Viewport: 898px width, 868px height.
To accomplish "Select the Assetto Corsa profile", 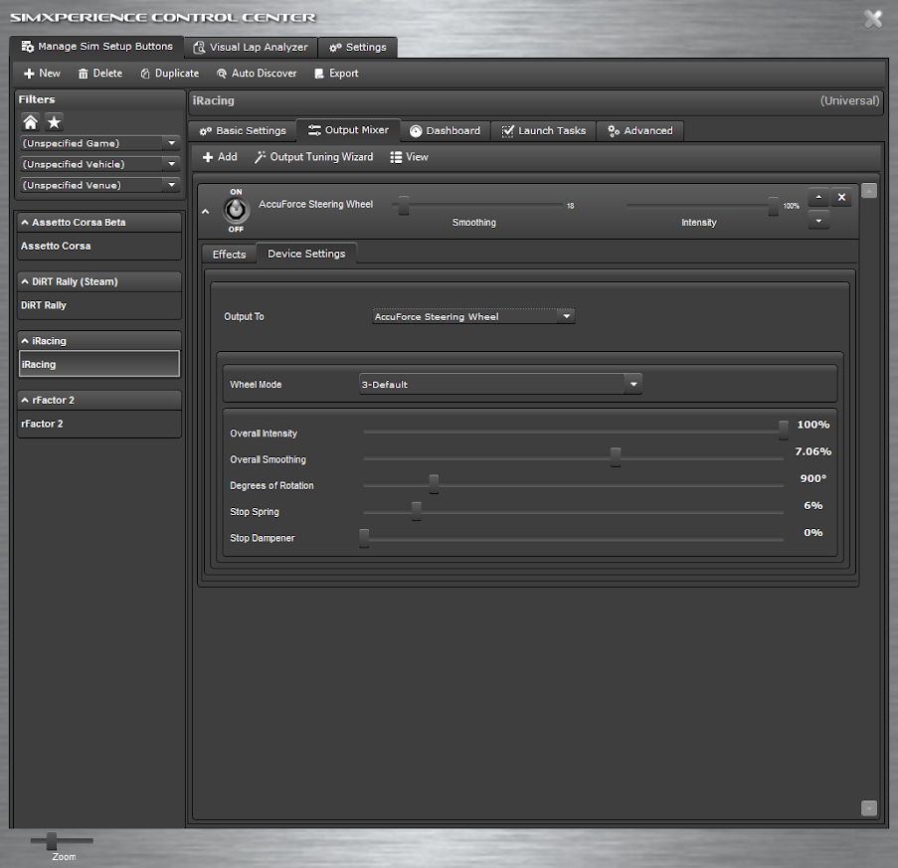I will click(x=99, y=247).
